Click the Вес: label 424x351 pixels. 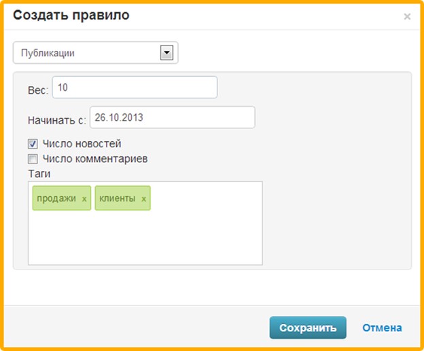(38, 90)
